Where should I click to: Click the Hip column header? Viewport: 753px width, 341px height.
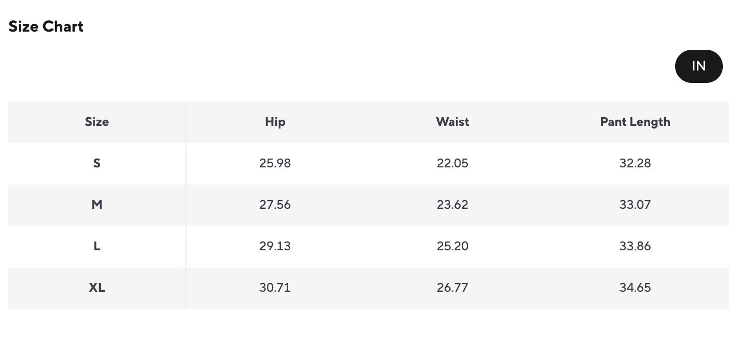[275, 122]
